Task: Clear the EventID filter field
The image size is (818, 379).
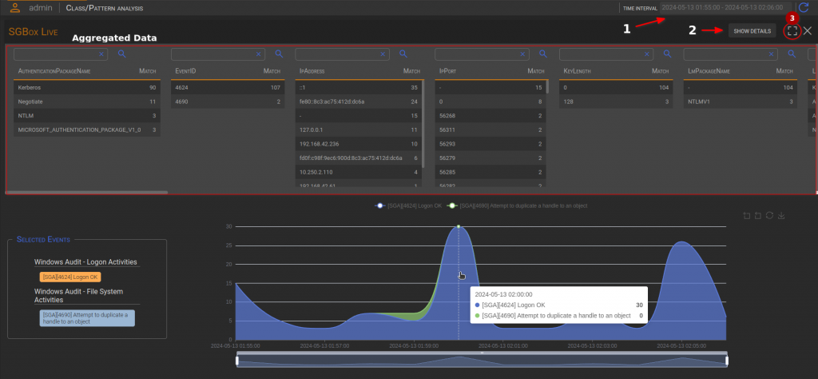Action: [x=258, y=54]
